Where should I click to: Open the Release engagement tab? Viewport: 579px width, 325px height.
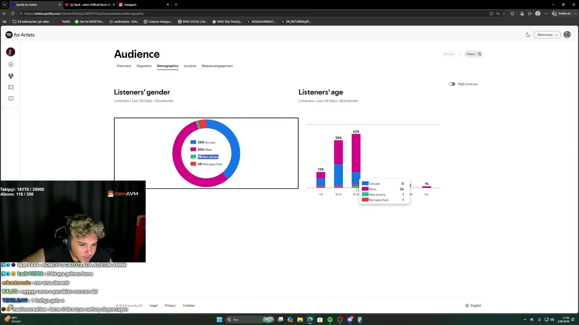point(217,66)
